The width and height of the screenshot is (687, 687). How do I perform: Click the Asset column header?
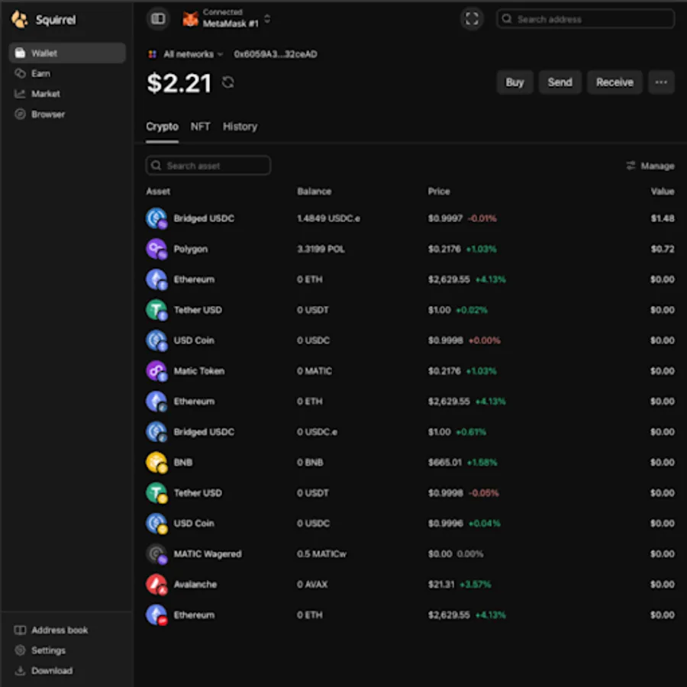click(x=158, y=191)
